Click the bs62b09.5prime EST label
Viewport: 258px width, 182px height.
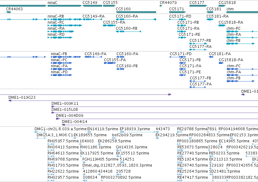pos(127,135)
